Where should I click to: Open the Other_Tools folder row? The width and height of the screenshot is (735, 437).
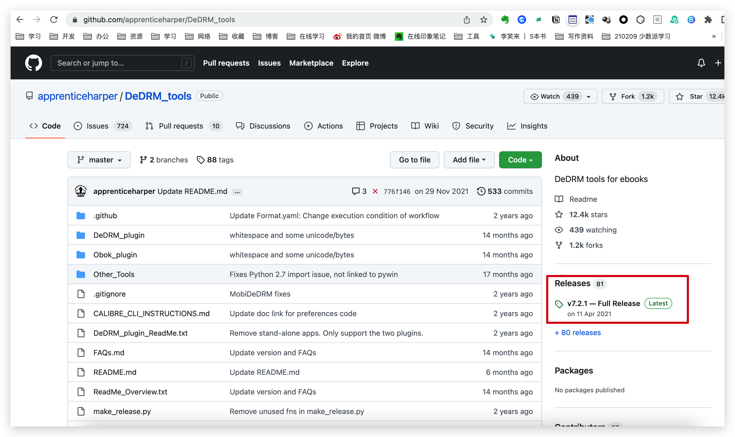(x=305, y=274)
